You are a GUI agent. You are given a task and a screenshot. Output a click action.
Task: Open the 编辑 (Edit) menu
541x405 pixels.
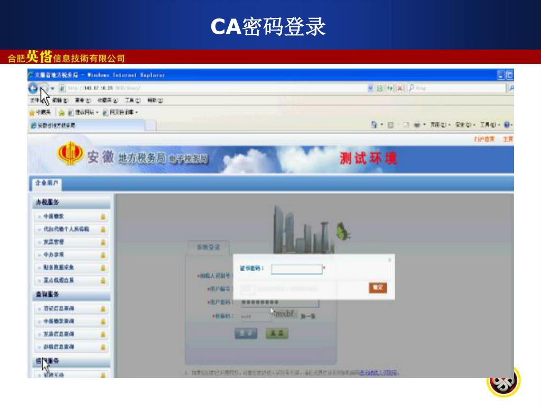(60, 100)
